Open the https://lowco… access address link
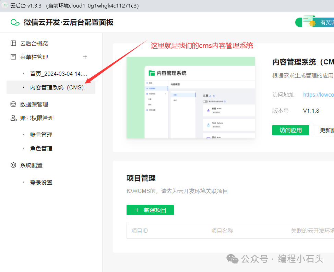 point(319,95)
